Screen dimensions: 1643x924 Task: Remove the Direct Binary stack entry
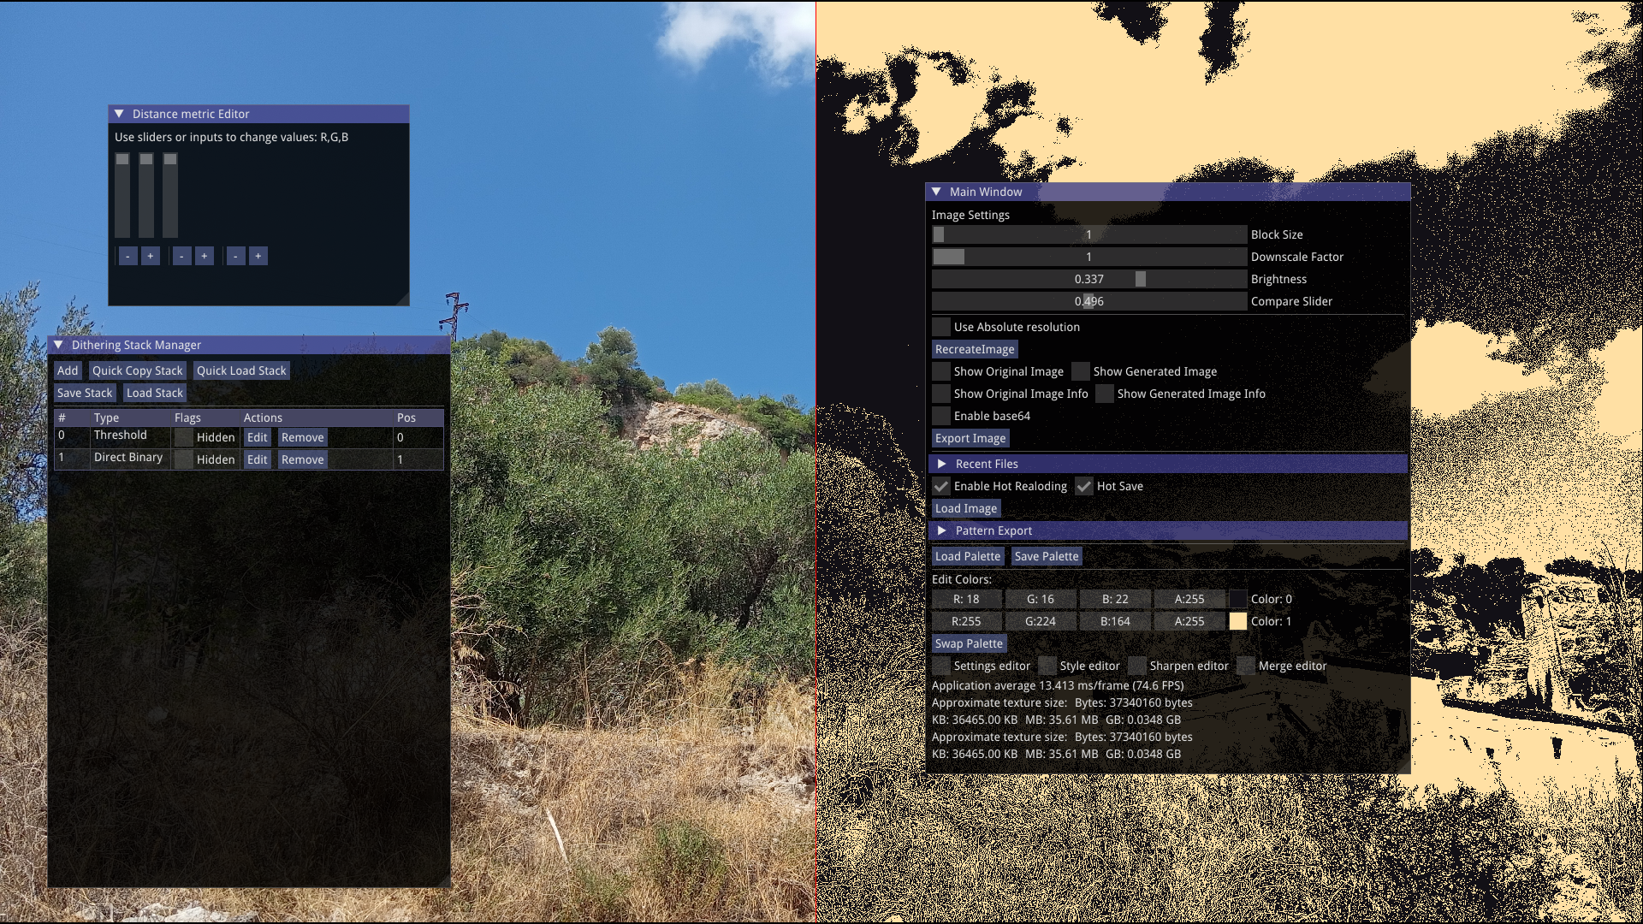pos(302,459)
